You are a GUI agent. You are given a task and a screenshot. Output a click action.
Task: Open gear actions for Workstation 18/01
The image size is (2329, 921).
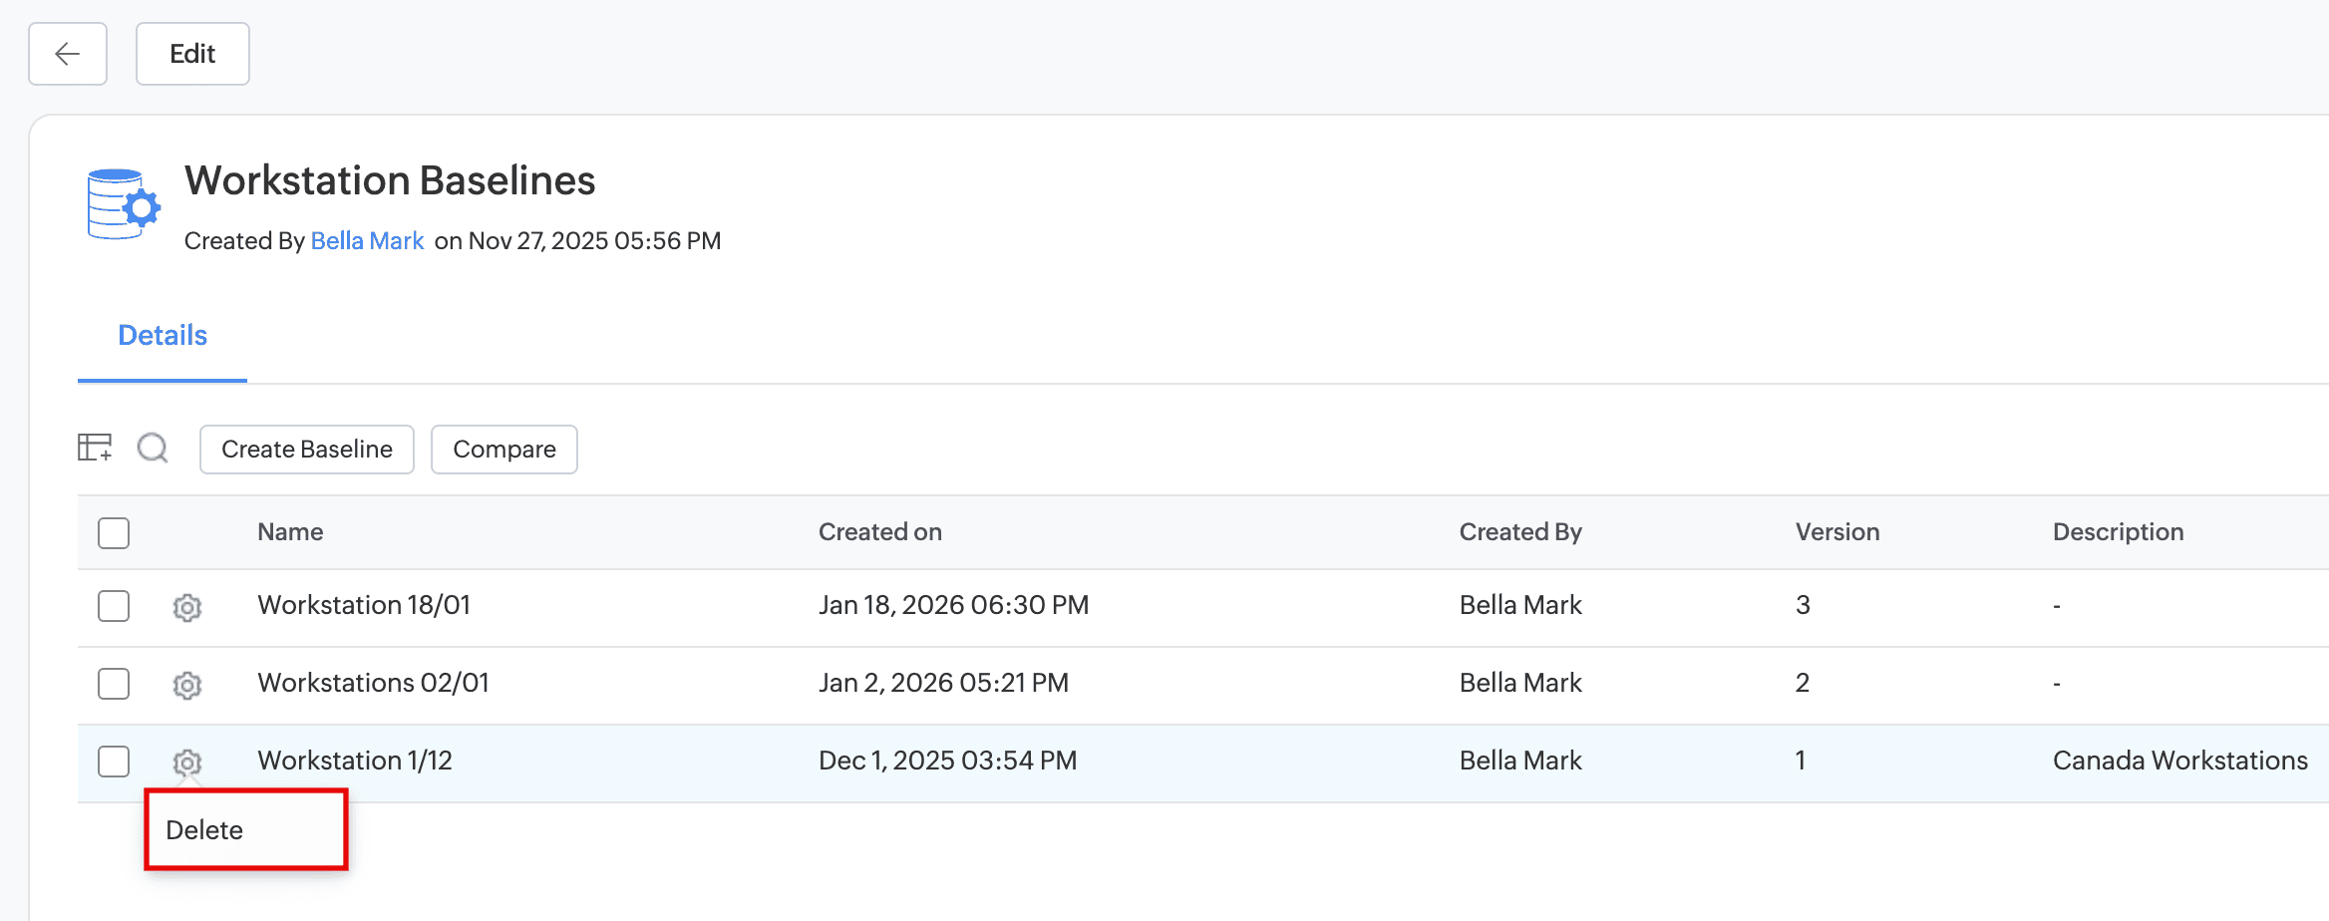(187, 607)
